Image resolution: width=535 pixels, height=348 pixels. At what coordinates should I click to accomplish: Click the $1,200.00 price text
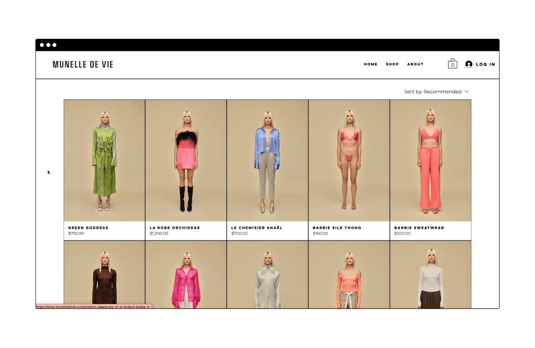tap(159, 233)
